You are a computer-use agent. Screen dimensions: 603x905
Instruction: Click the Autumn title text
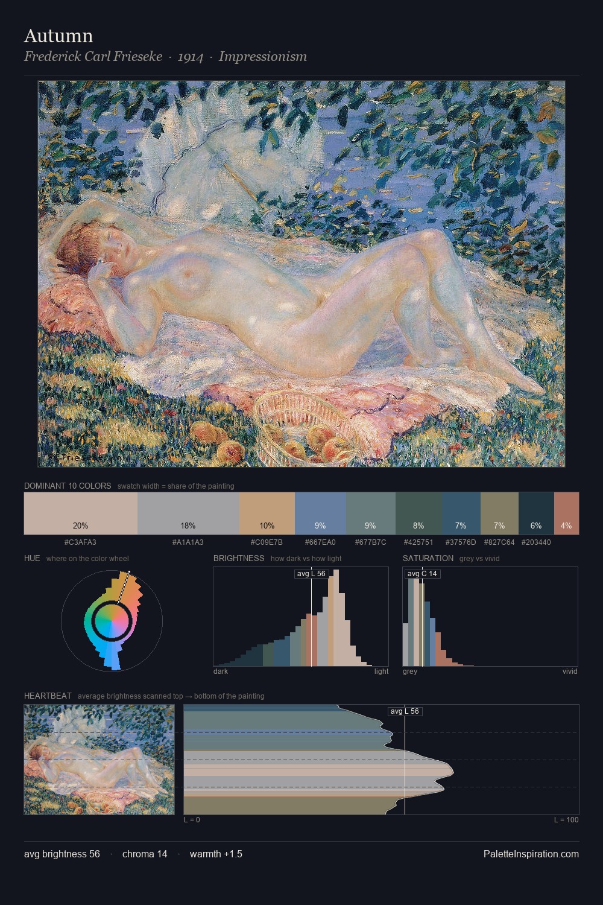[x=58, y=36]
